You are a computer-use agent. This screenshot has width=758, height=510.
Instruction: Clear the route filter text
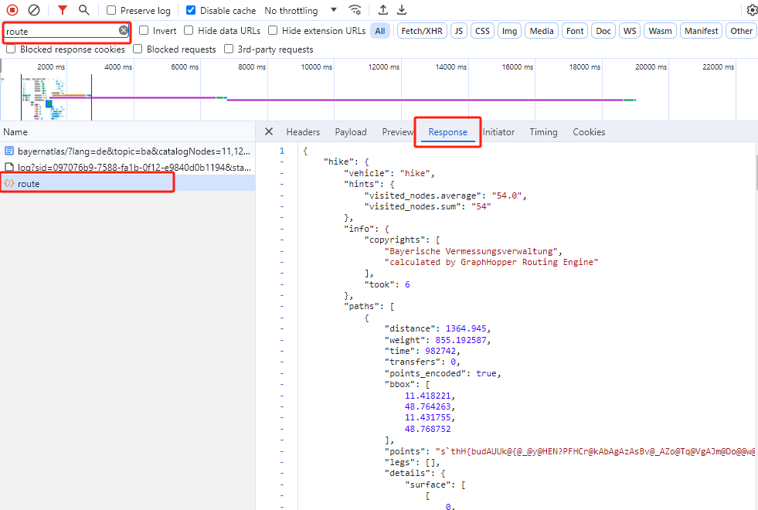click(124, 30)
